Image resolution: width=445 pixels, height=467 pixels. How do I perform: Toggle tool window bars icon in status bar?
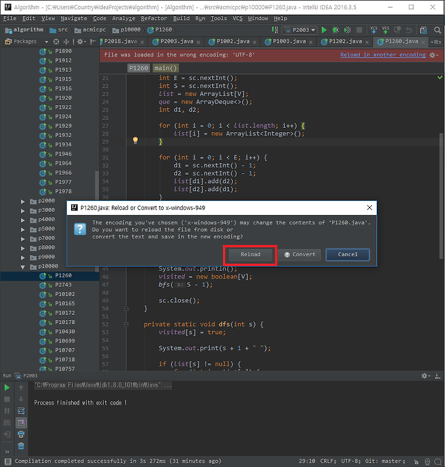click(8, 461)
